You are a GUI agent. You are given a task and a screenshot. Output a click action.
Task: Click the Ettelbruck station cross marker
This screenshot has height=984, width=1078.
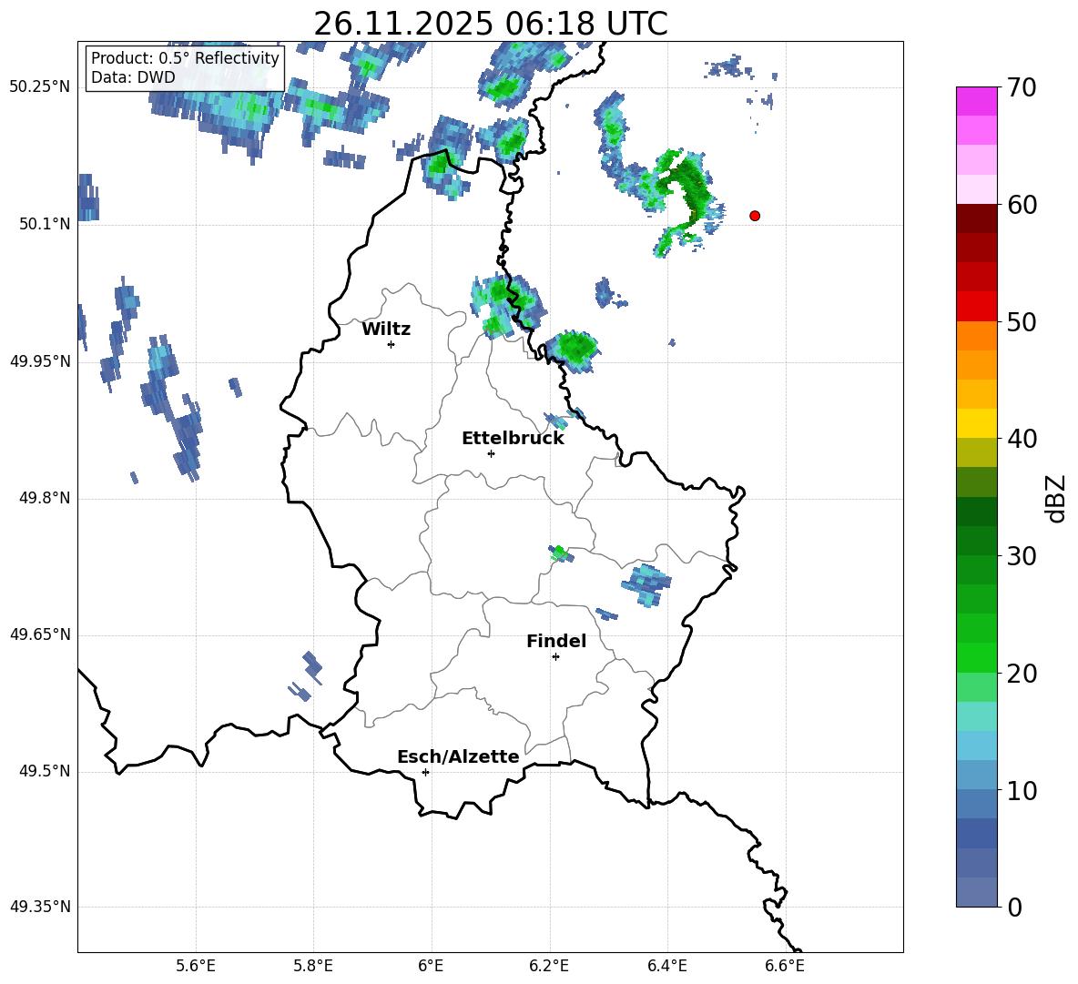[x=491, y=453]
